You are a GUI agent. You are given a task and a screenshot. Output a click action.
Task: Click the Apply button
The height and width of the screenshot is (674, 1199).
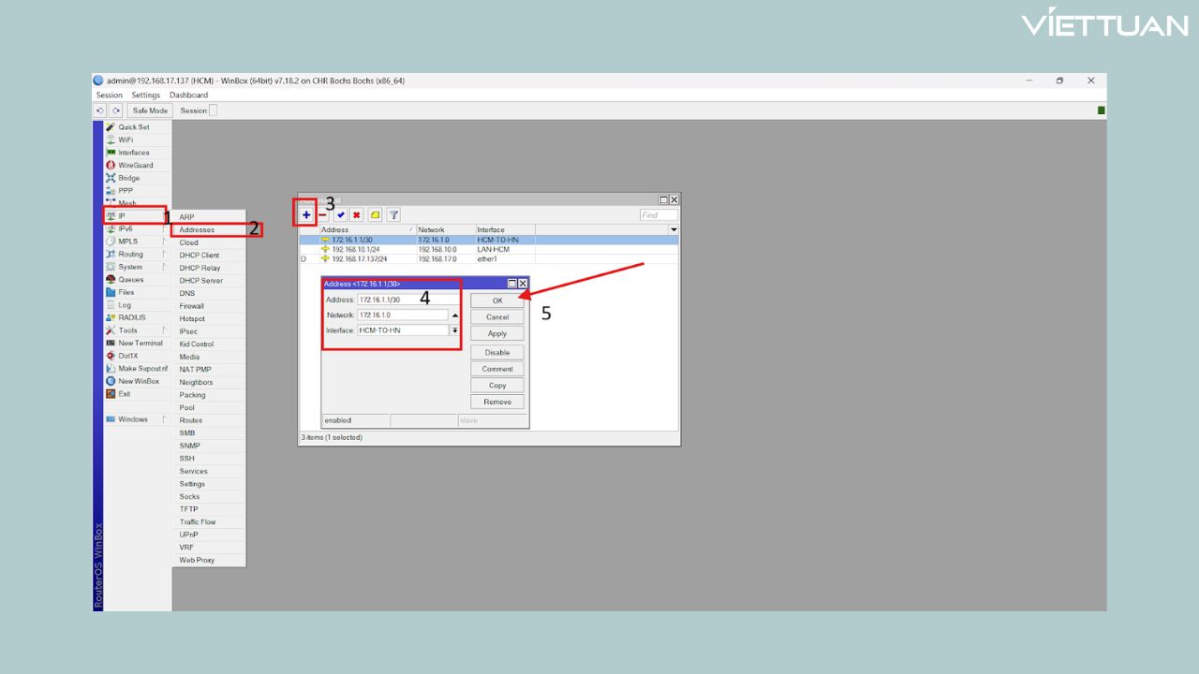pyautogui.click(x=497, y=333)
